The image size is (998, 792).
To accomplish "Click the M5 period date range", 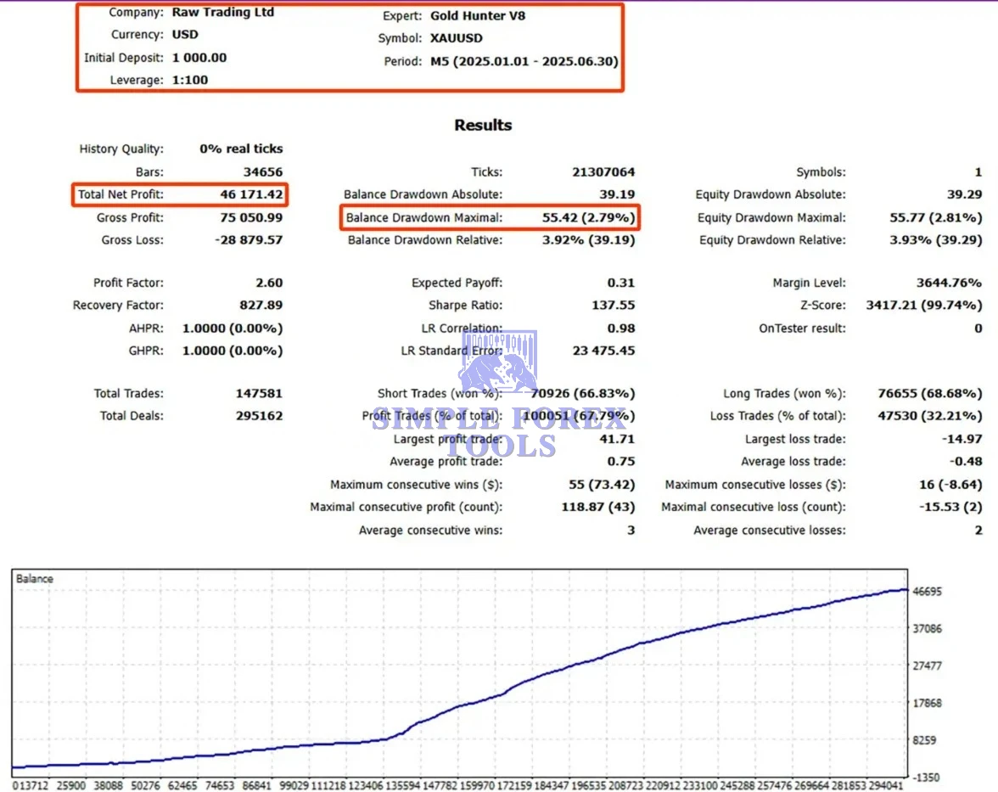I will pyautogui.click(x=524, y=61).
